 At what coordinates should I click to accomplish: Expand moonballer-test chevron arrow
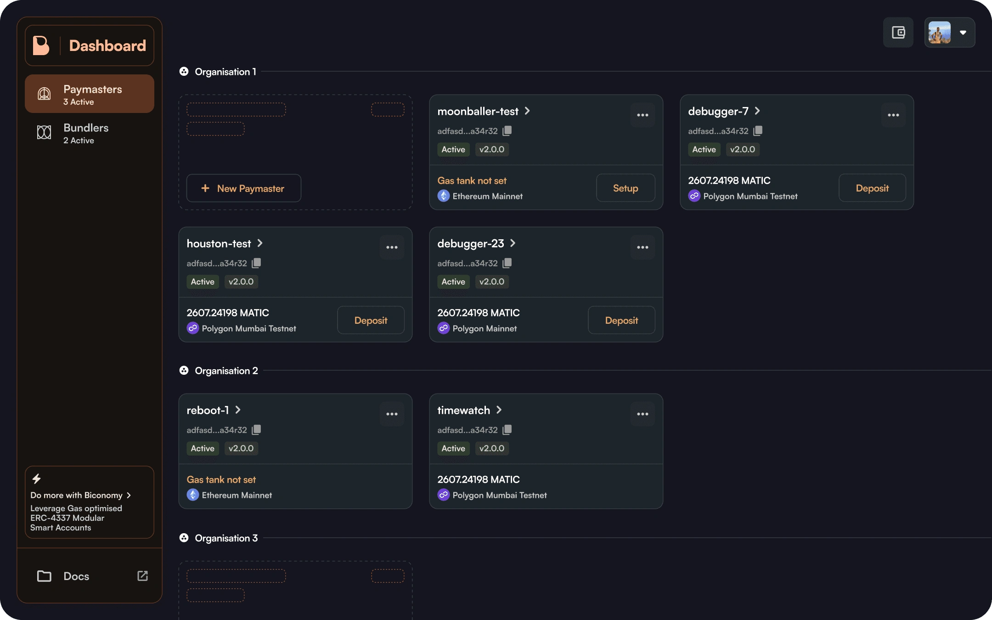(527, 111)
